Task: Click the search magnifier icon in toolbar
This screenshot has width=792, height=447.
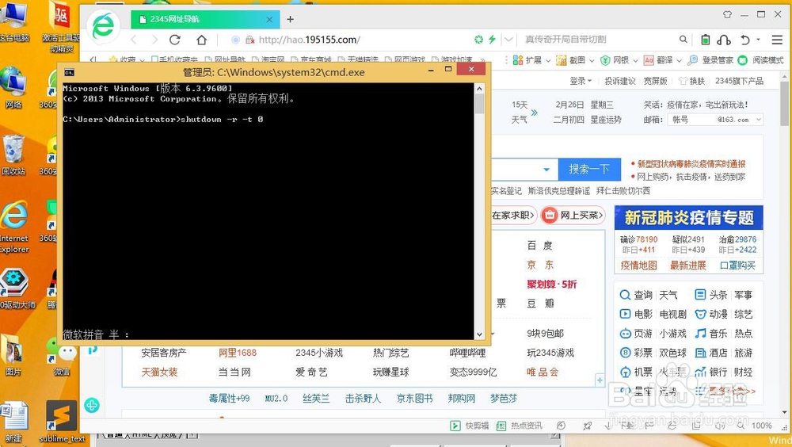Action: click(x=683, y=39)
